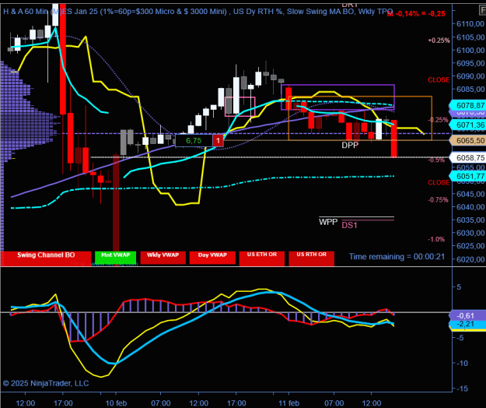Select the DPP pivot label
Viewport: 486px width, 408px height.
350,145
